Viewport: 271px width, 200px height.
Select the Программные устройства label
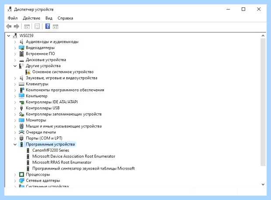[x=50, y=144]
